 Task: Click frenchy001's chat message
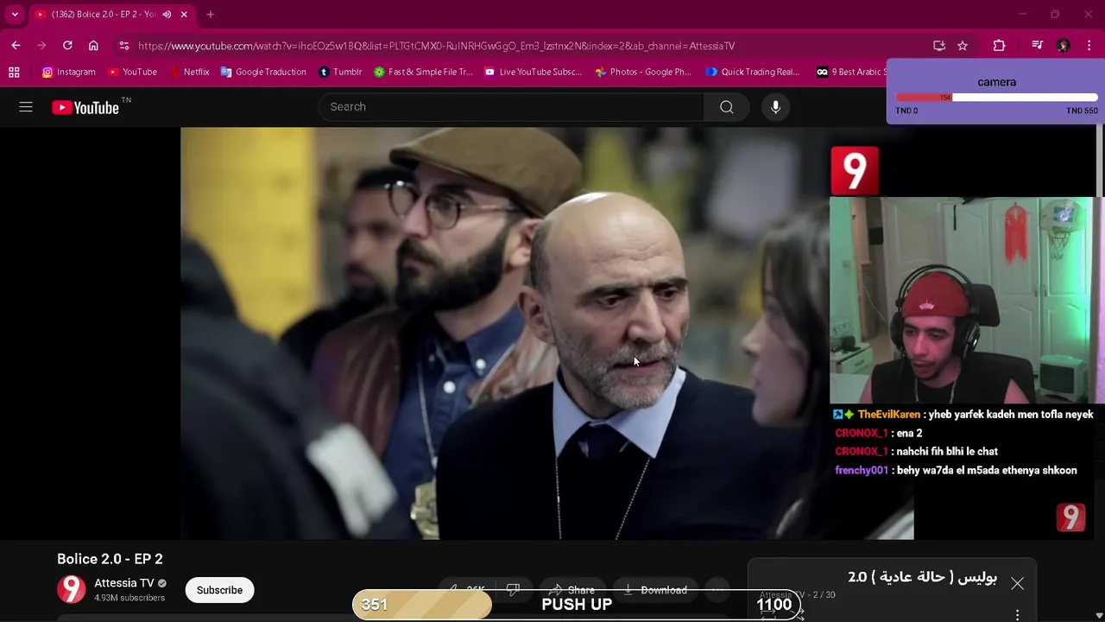point(956,471)
